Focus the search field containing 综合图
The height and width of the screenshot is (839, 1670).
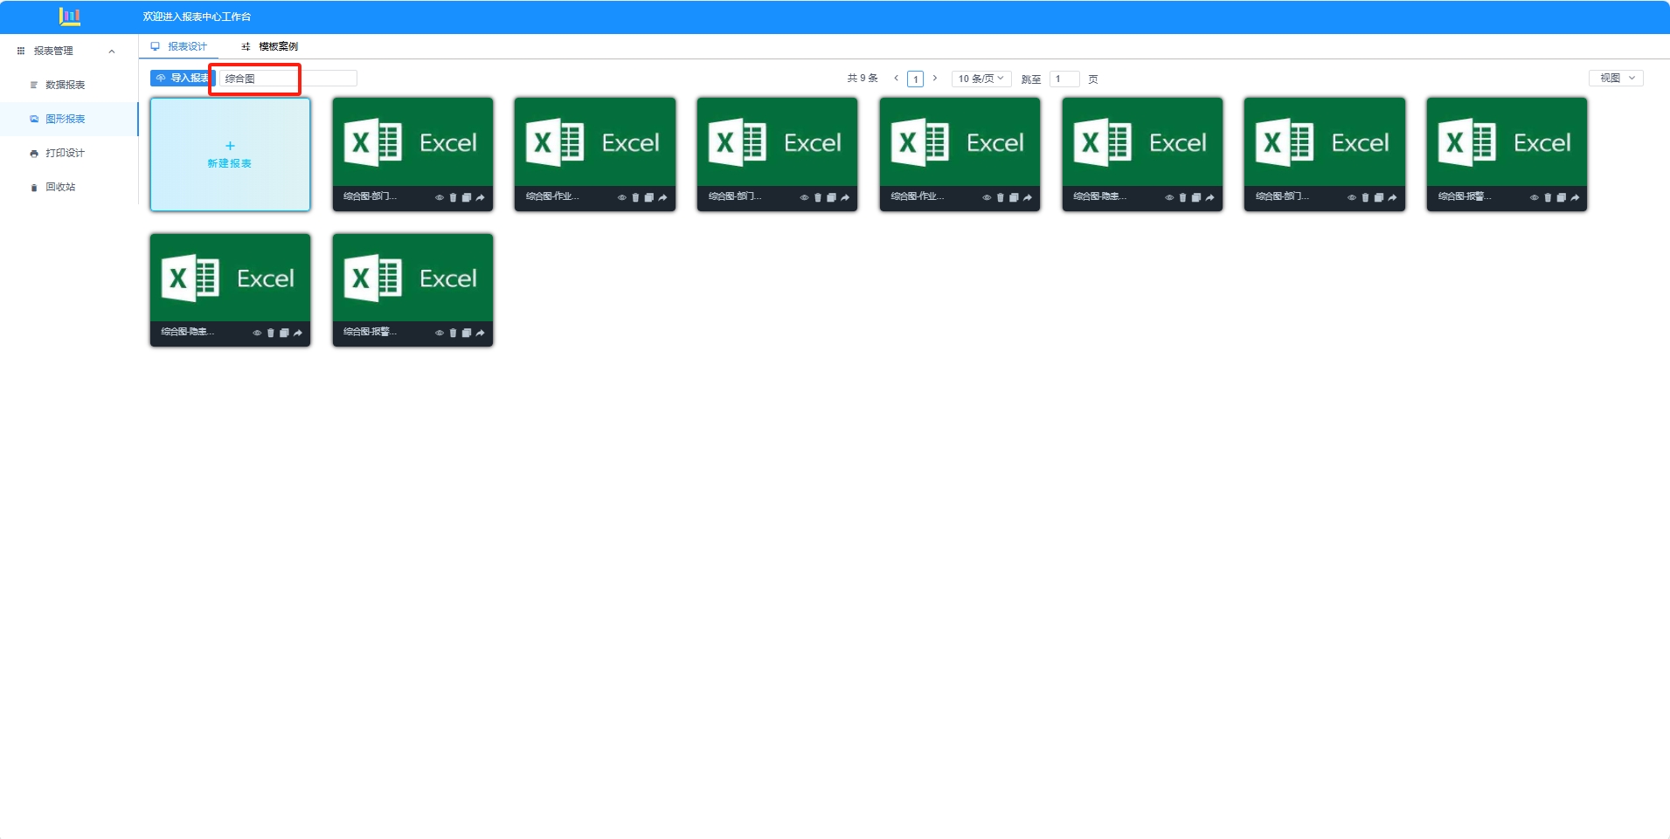(288, 79)
